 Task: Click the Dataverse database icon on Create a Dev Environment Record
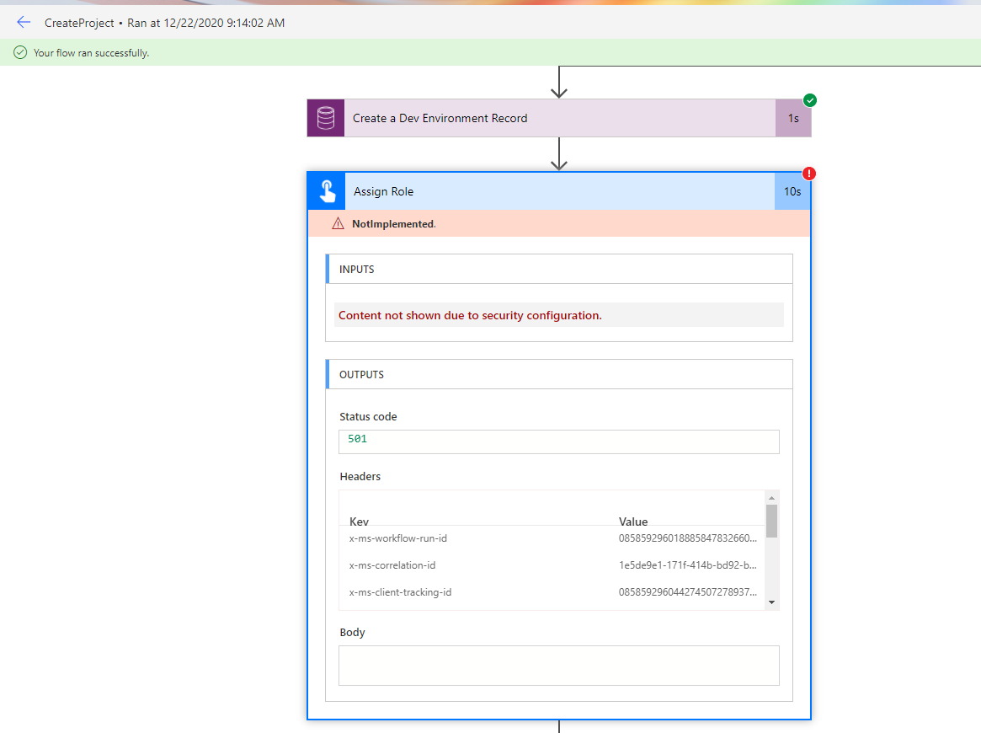coord(325,118)
